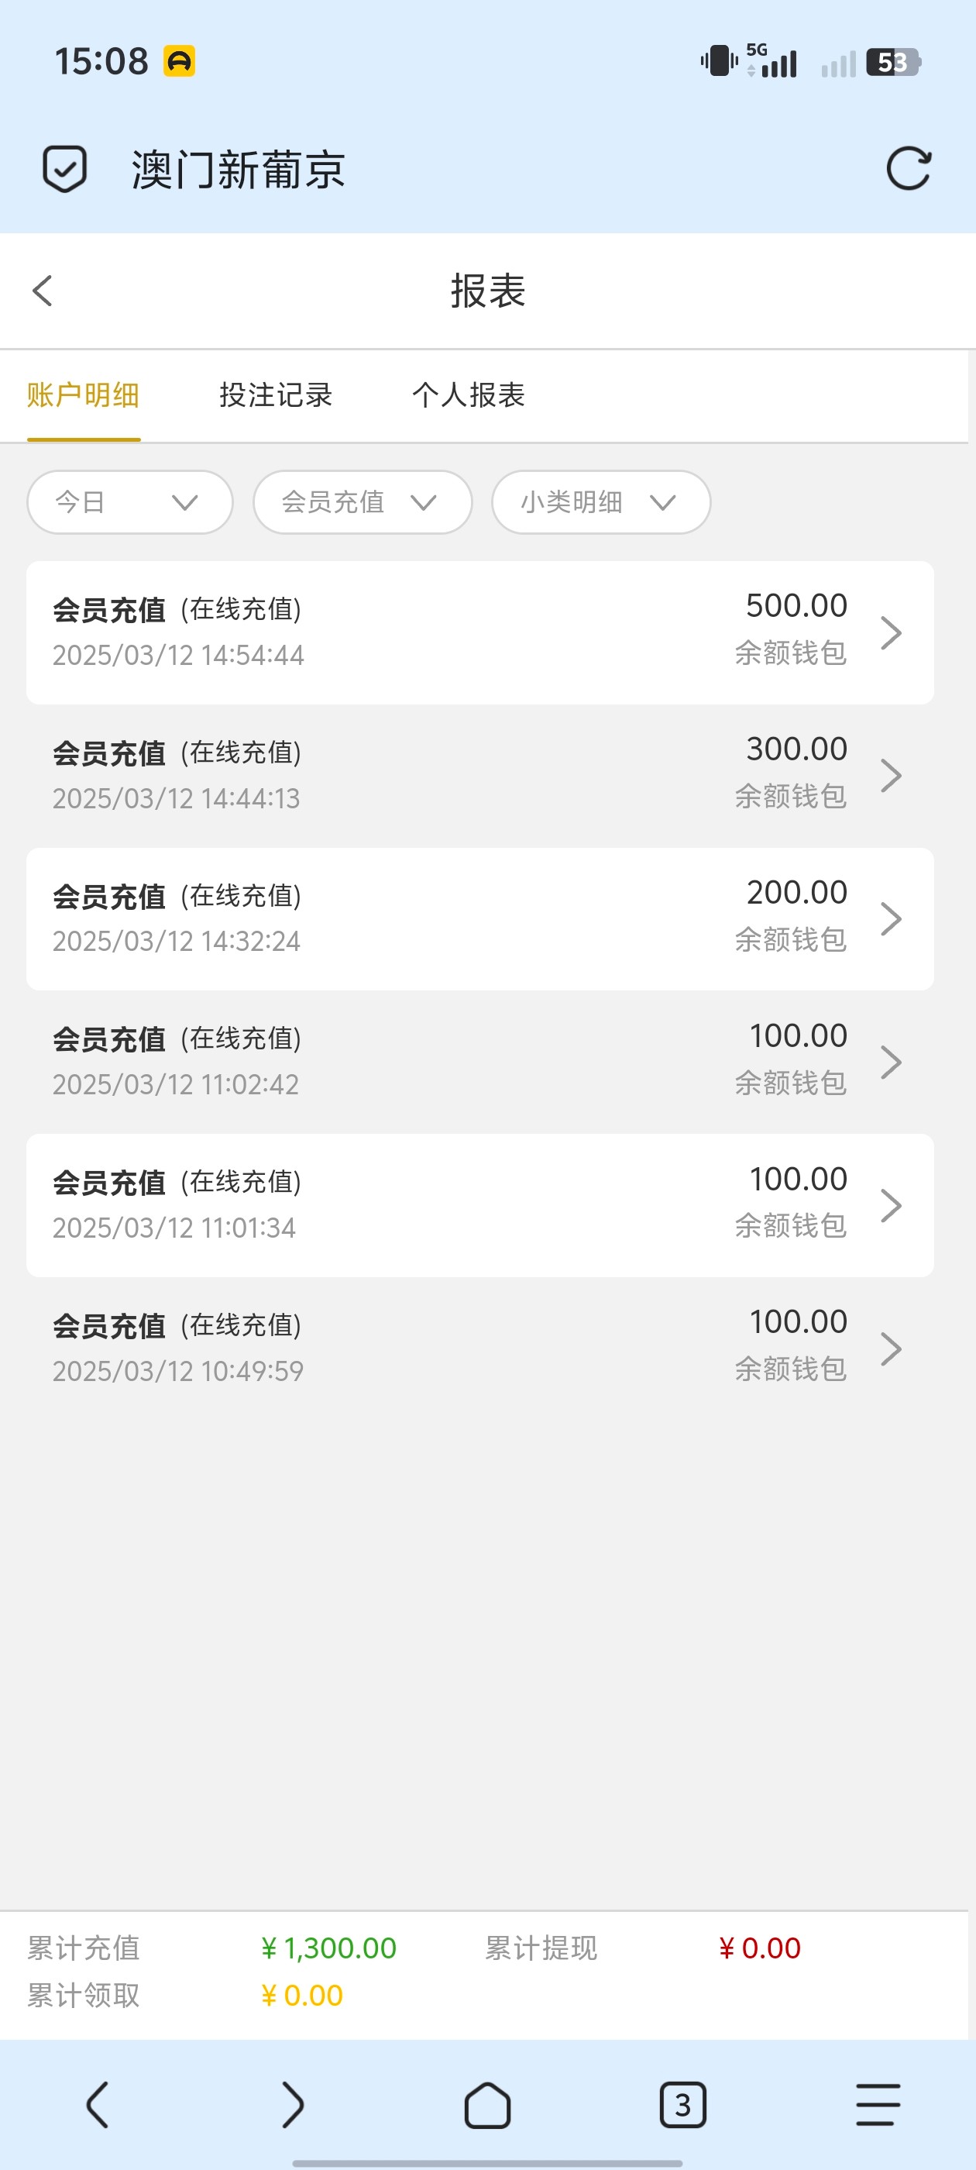Image resolution: width=976 pixels, height=2170 pixels.
Task: View the recharge record from 11:01:34
Action: point(479,1204)
